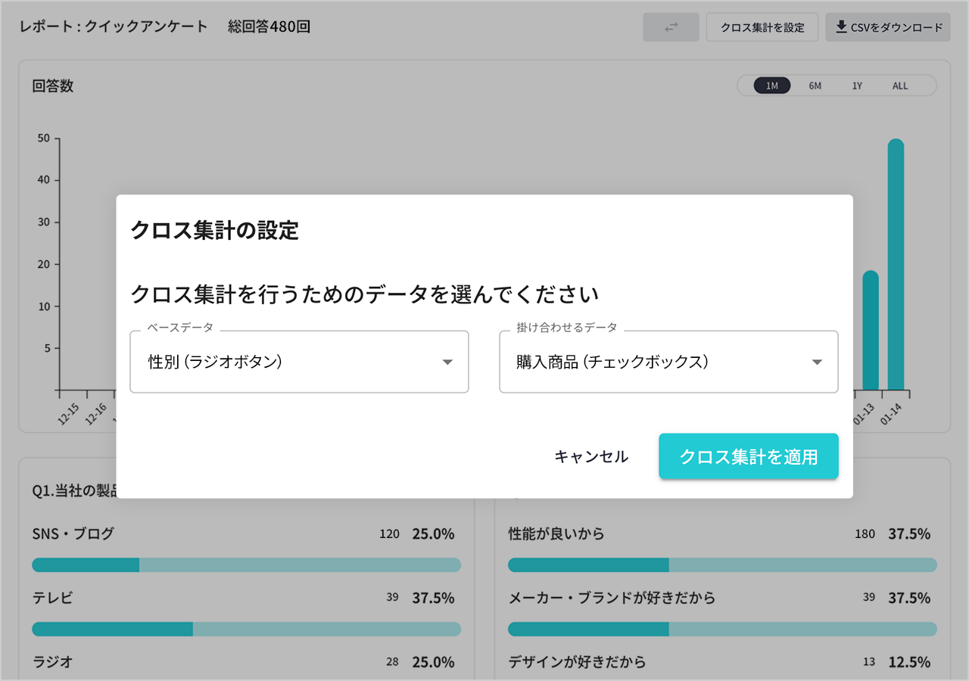
Task: Click the data swap arrows icon
Action: [x=671, y=26]
